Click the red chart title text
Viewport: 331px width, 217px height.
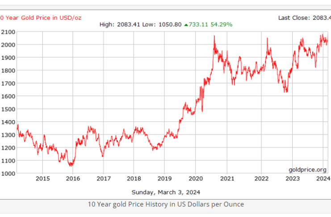pos(41,17)
